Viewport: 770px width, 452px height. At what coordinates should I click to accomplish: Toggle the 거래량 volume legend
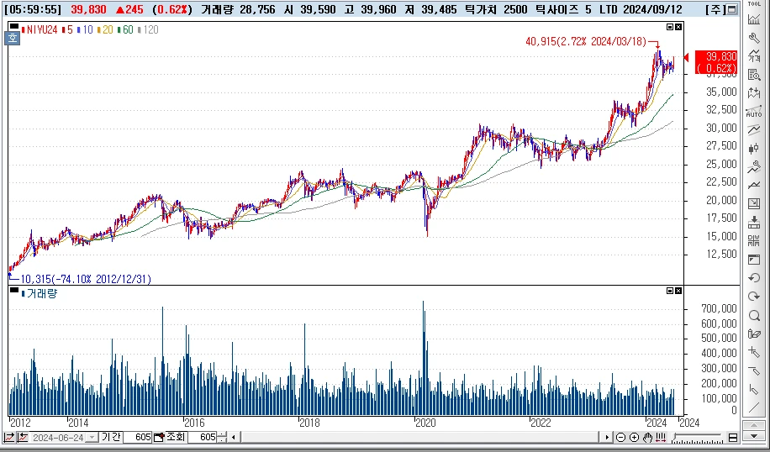(x=40, y=293)
